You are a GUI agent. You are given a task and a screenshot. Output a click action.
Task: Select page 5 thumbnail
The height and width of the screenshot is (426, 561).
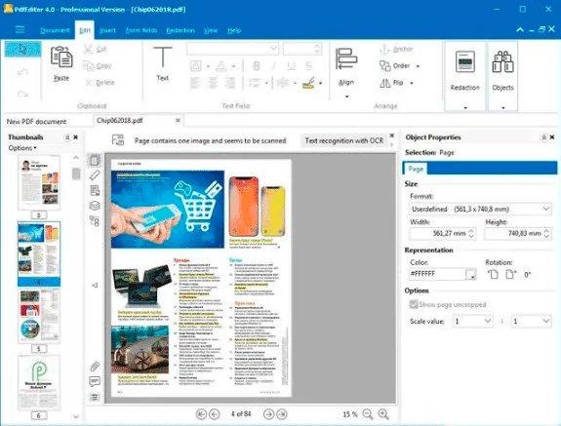coord(39,317)
